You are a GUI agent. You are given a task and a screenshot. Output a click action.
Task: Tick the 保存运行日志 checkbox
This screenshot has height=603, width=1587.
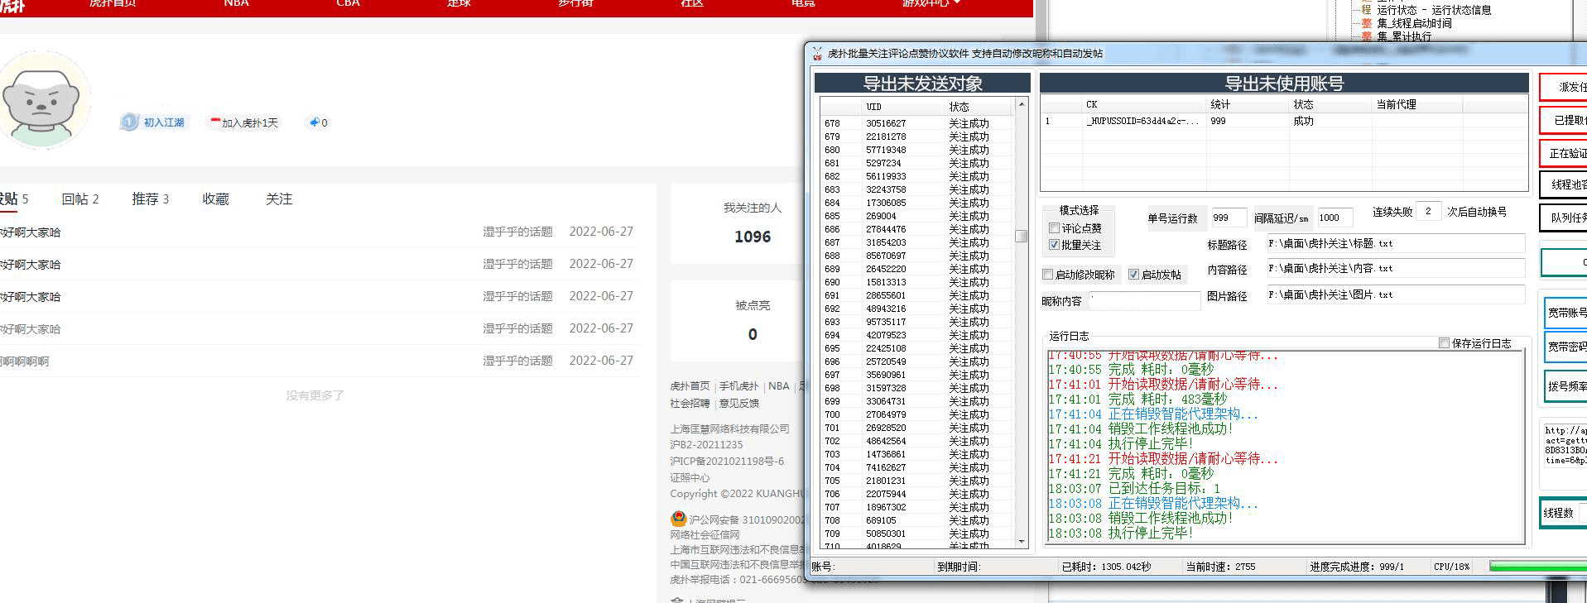tap(1445, 343)
